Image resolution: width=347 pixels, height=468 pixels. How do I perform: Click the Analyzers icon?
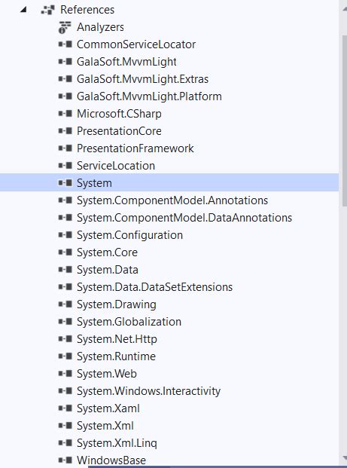65,27
